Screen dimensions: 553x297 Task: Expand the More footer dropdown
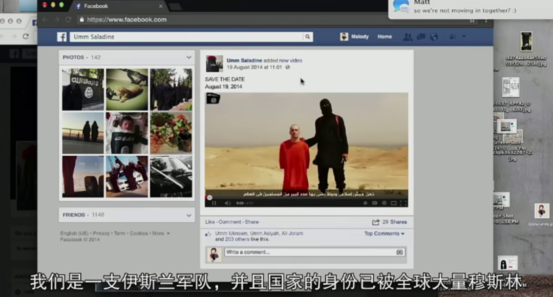pos(161,234)
